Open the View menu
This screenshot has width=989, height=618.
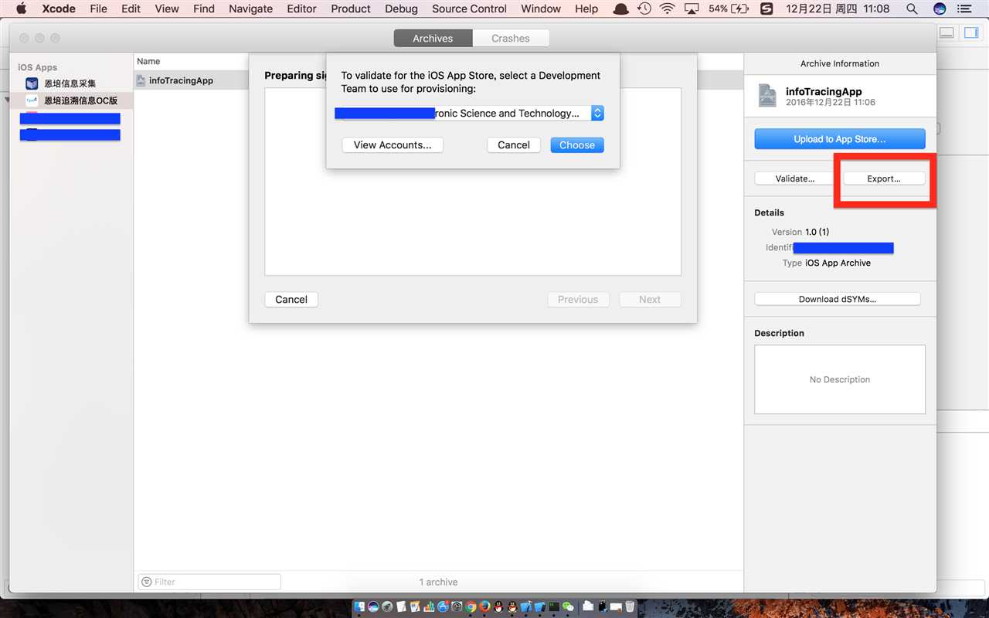[167, 8]
